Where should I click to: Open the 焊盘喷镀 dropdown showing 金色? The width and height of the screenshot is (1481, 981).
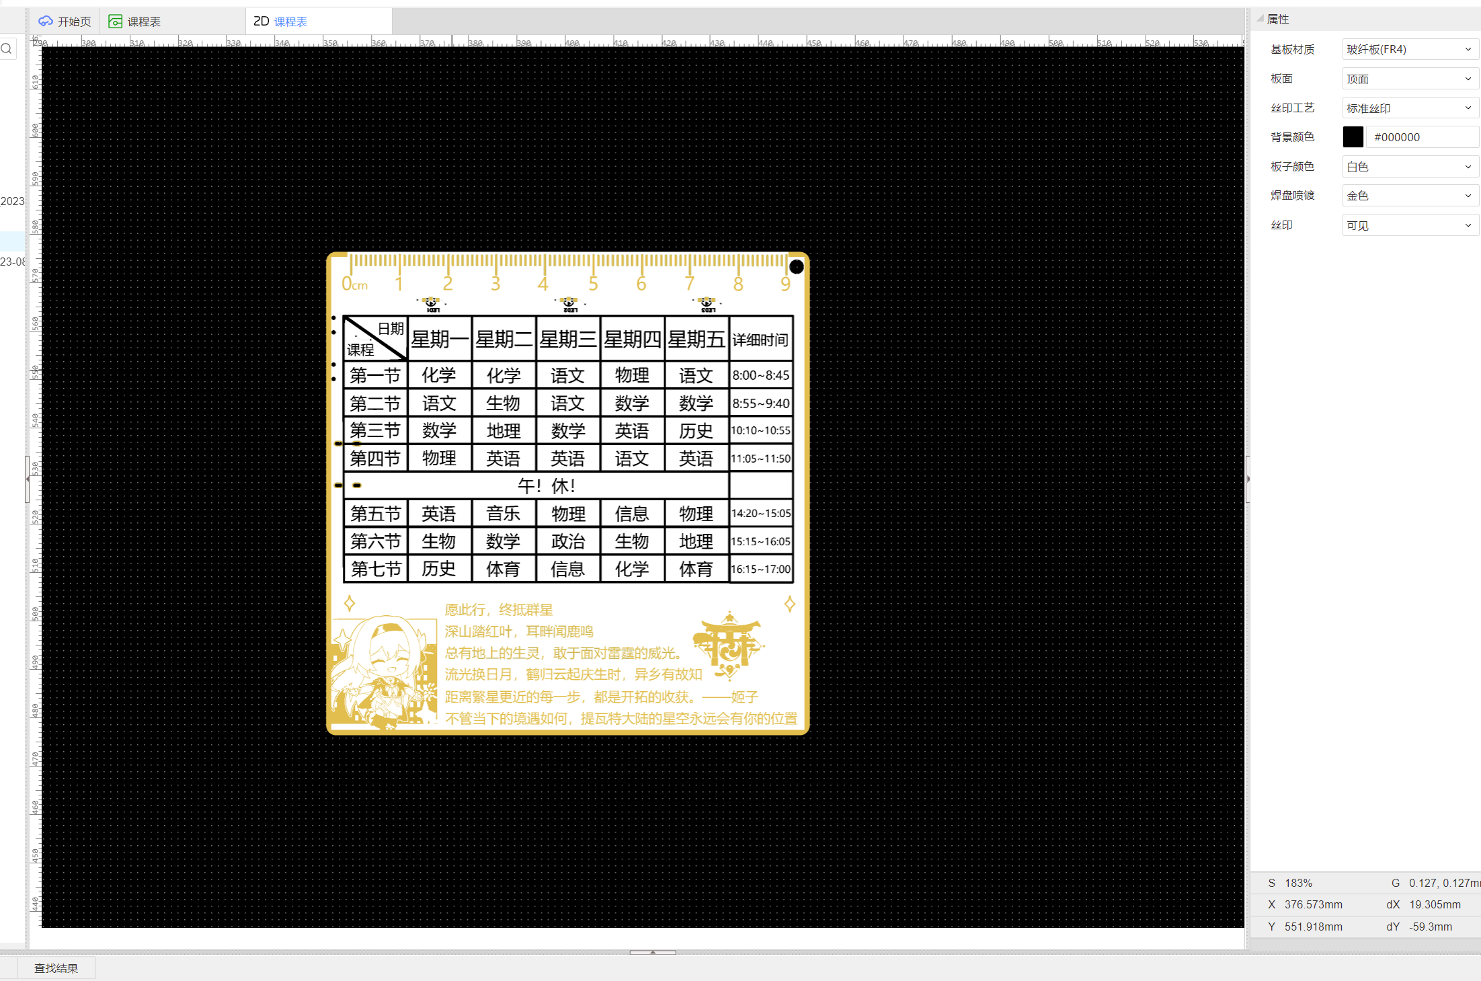1409,196
